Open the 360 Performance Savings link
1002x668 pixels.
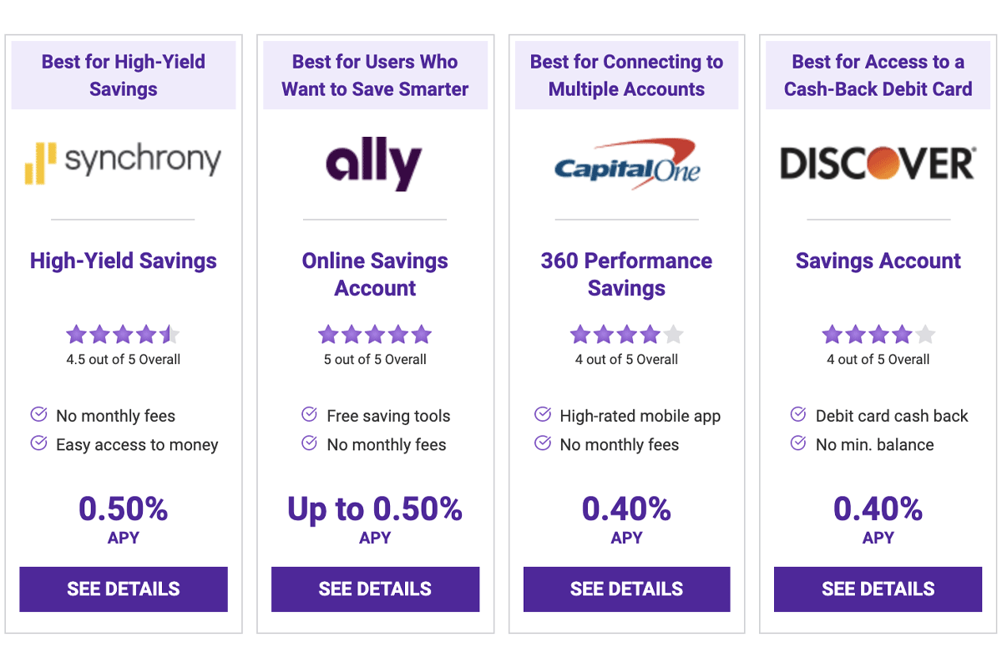(627, 274)
